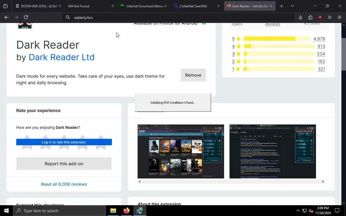
Task: Open the Twitch dark mode screenshot
Action: point(181,151)
